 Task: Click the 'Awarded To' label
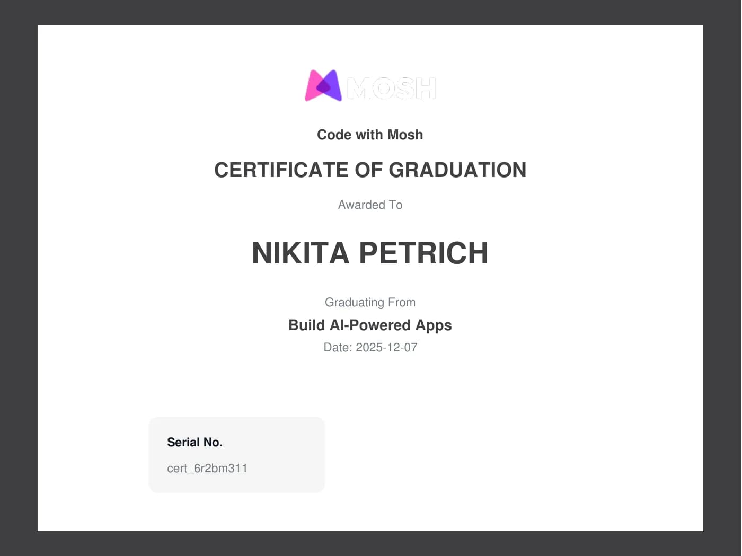tap(370, 205)
